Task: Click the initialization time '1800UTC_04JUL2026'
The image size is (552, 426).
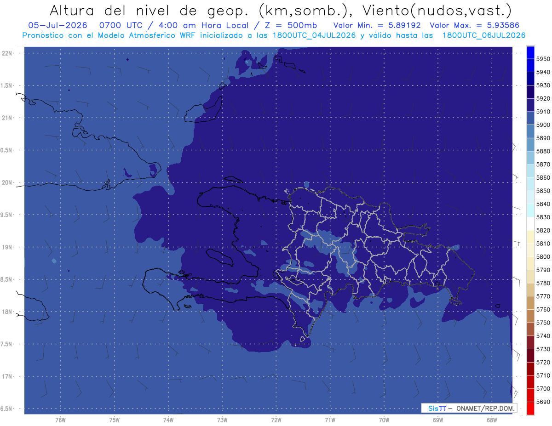Action: [314, 35]
